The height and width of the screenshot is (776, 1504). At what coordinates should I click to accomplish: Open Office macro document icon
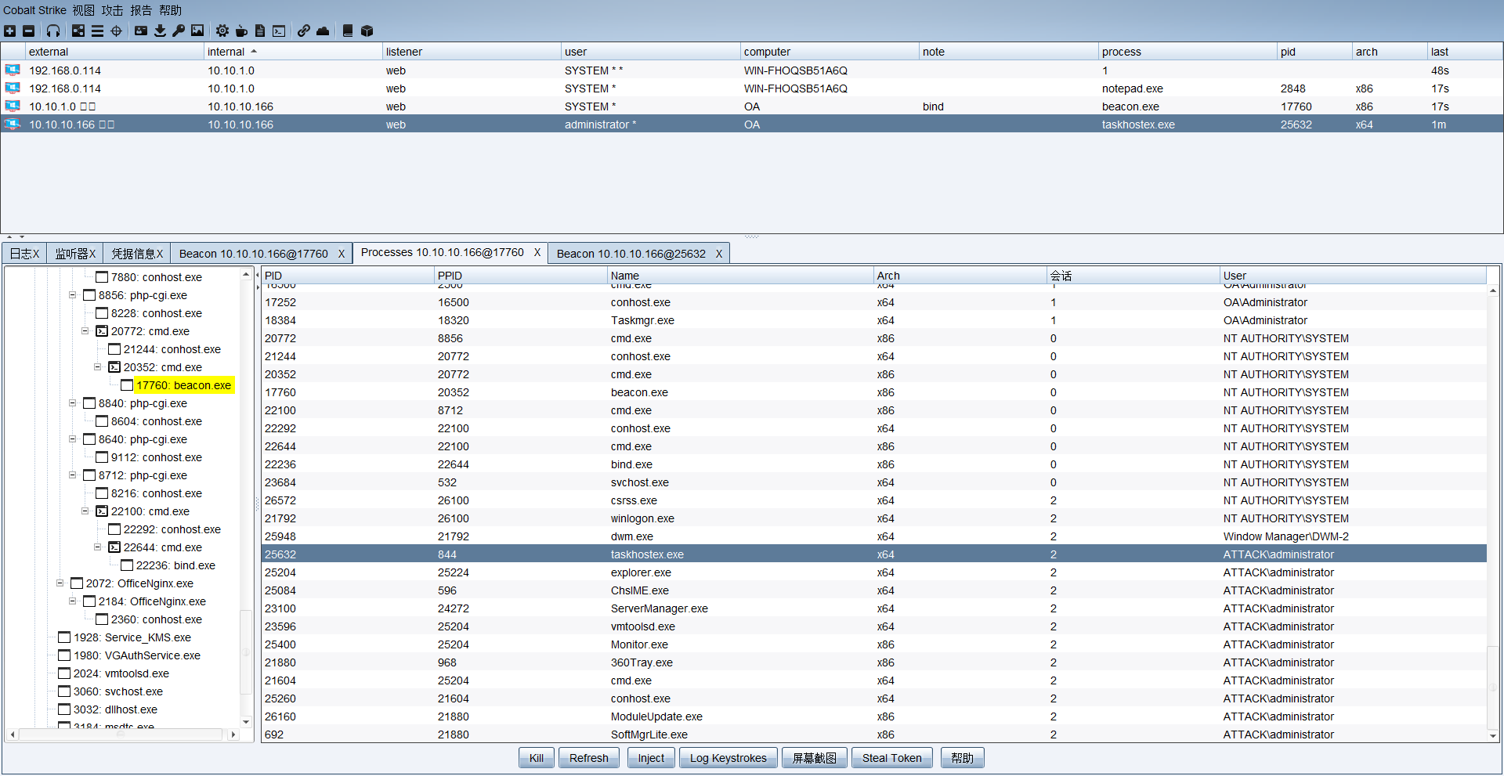click(x=260, y=31)
